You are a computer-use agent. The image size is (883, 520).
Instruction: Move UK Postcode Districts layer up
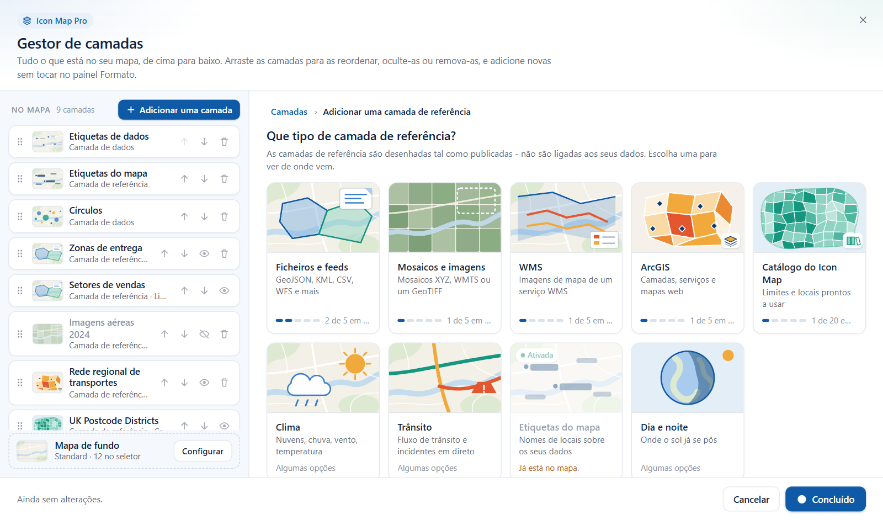pos(184,426)
